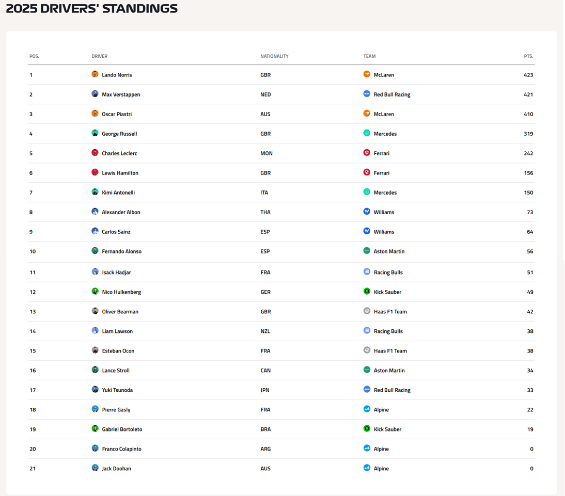Click the Franco Colapinto driver name

click(121, 449)
